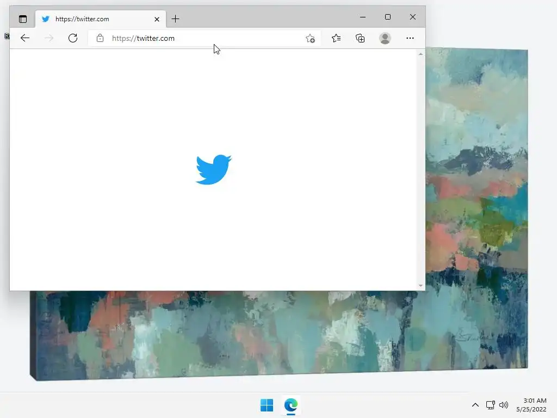Click the Edge icon in taskbar
Screen dimensions: 557x418
point(291,405)
